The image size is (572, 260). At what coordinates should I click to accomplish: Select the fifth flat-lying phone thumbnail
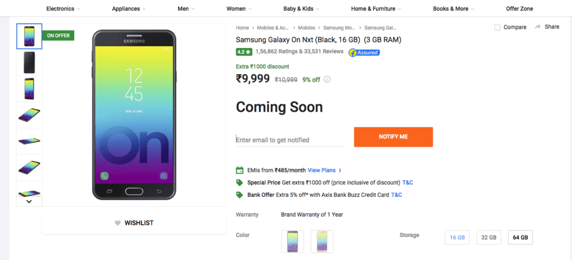pos(29,141)
